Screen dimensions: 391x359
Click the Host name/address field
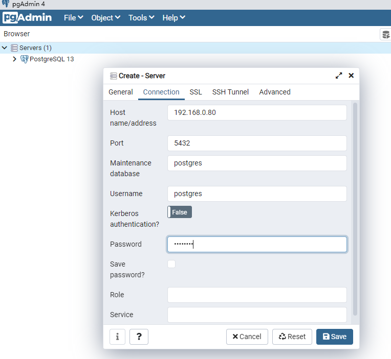click(x=257, y=112)
